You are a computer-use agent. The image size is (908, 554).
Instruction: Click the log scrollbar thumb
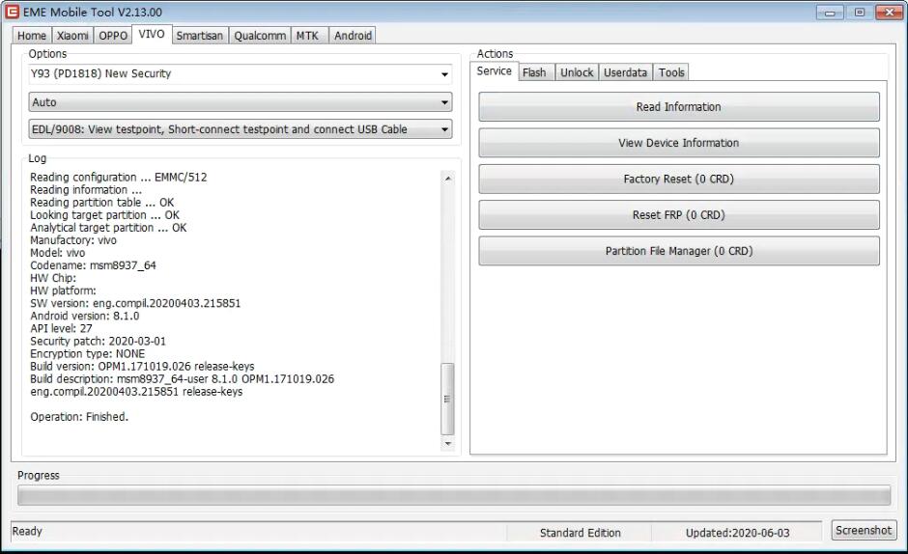[447, 399]
